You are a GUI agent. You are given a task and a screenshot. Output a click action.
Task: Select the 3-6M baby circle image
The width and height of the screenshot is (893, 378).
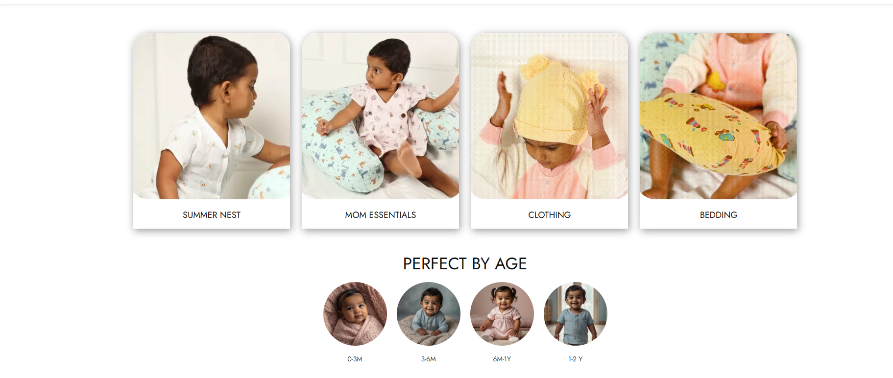[x=429, y=314]
